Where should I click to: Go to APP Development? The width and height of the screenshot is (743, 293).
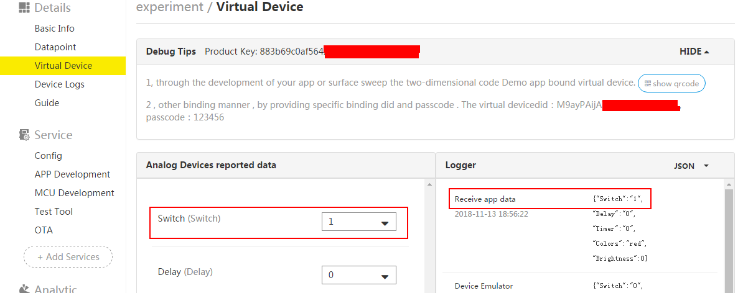(72, 174)
